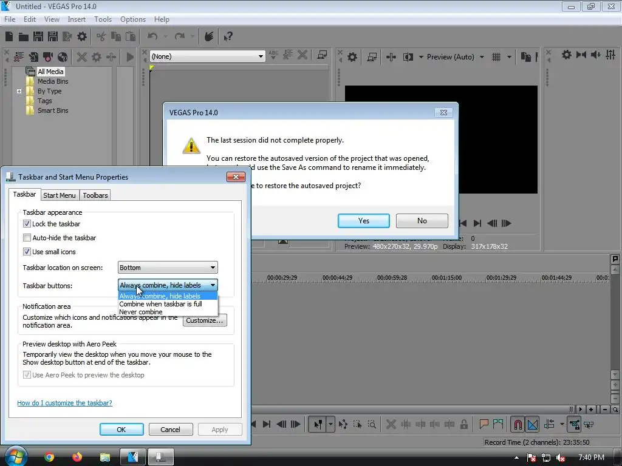This screenshot has width=622, height=466.
Task: Toggle Lock Envelopes to Events icon
Action: pyautogui.click(x=574, y=424)
